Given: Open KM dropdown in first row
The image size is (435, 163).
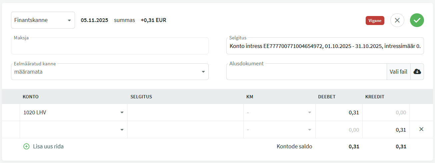Looking at the screenshot, I should click(279, 112).
